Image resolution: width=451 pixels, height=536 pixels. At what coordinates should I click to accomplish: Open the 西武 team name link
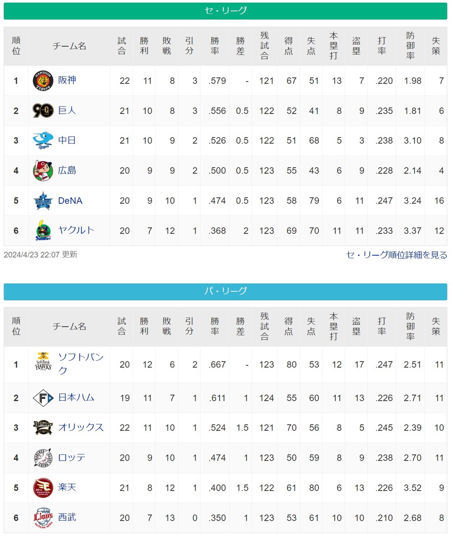[x=67, y=517]
